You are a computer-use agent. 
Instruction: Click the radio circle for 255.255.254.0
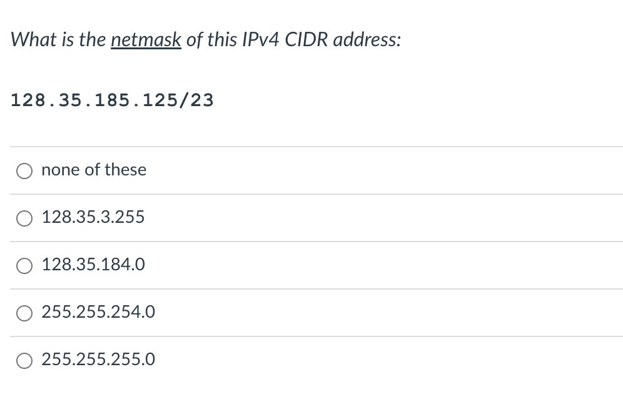(x=24, y=313)
